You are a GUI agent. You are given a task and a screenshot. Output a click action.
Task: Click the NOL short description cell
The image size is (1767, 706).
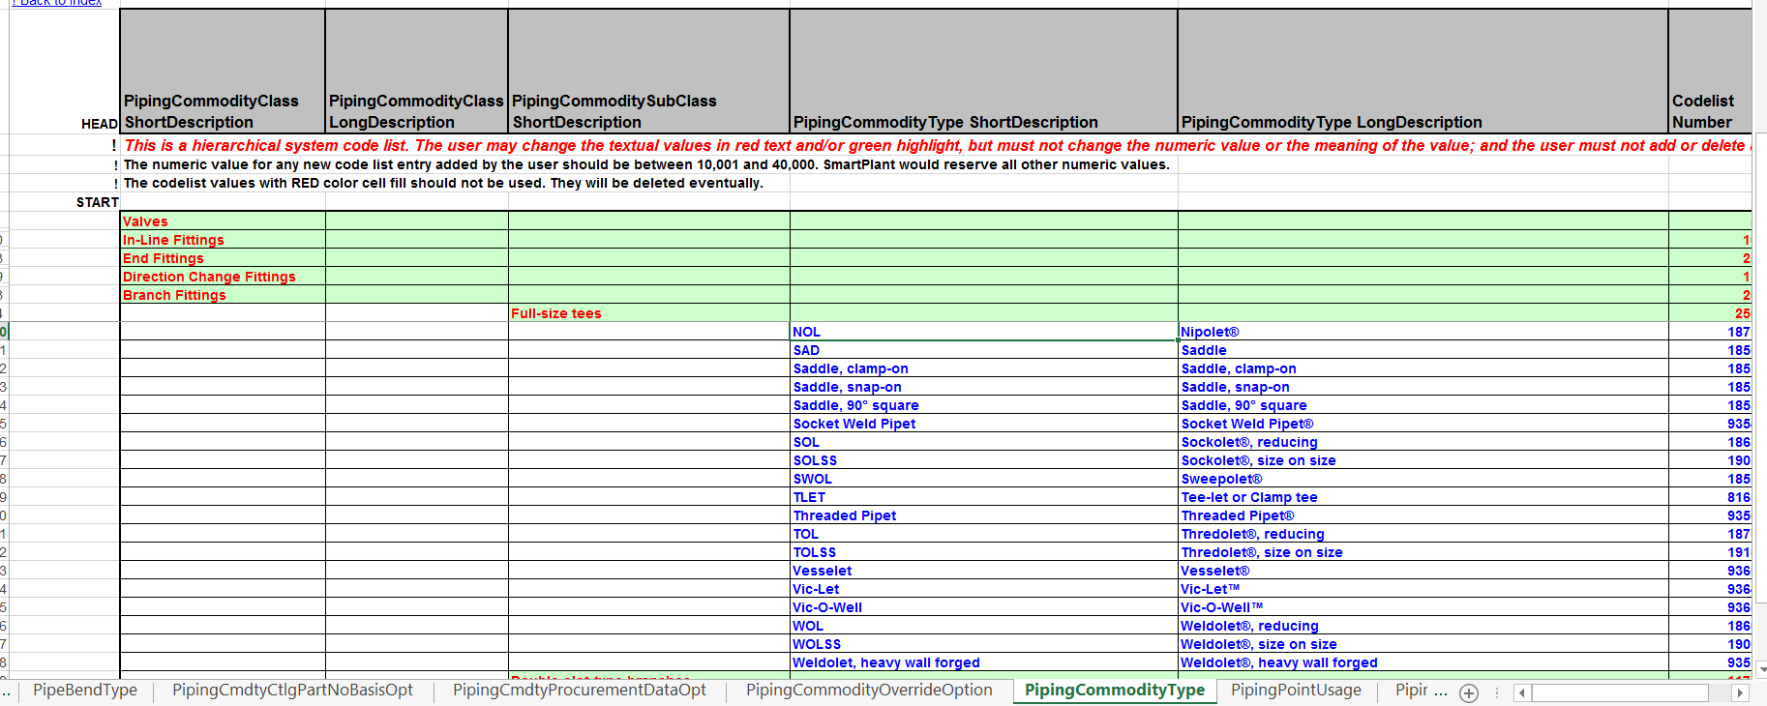click(984, 332)
